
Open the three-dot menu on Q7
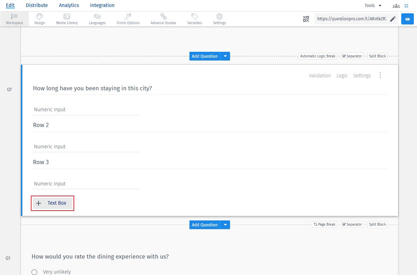click(380, 75)
